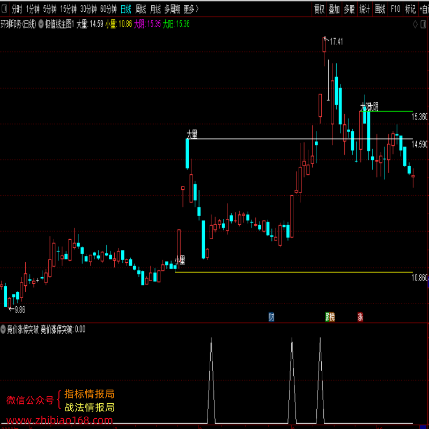Click the 小里 label on the chart
Screen dimensions: 429x429
click(180, 260)
